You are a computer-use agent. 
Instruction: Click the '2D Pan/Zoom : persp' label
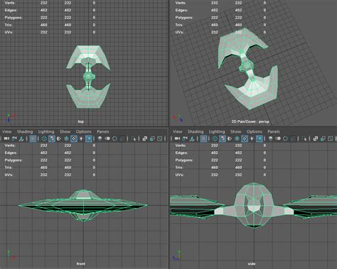(x=250, y=121)
